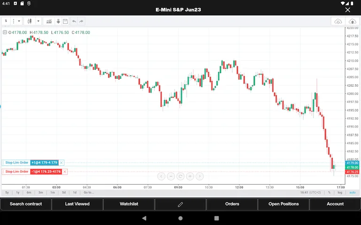Click the blue Stop Lim Order label

coord(17,163)
